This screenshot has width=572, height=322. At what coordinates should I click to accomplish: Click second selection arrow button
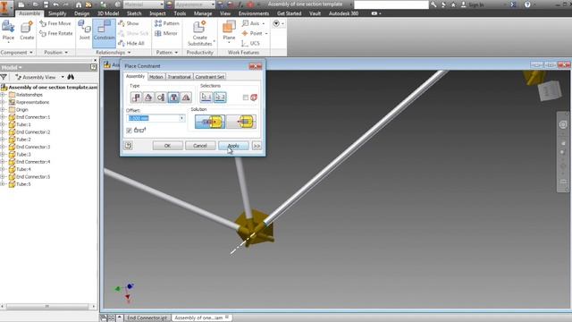point(220,97)
